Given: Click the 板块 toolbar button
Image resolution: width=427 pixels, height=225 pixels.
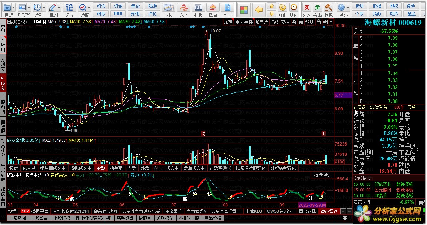Looking at the screenshot, I should coord(360,6).
